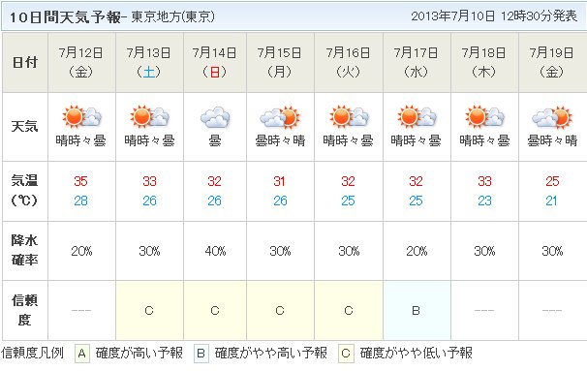Image resolution: width=587 pixels, height=371 pixels.
Task: Click the 降水確率 row label
Action: (x=25, y=250)
